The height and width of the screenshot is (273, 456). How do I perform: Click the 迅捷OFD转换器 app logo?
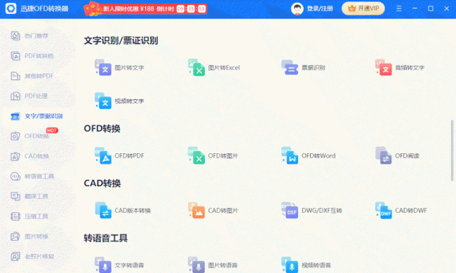coord(11,8)
